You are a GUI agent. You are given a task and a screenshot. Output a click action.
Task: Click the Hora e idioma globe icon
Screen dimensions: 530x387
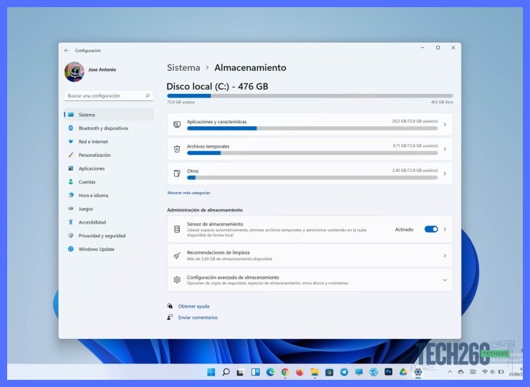tap(71, 195)
